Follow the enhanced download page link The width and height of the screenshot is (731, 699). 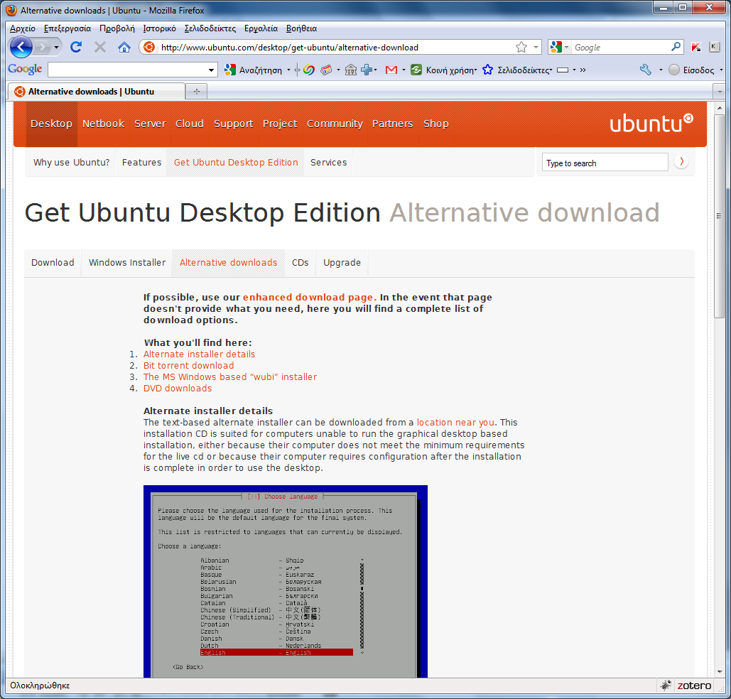pyautogui.click(x=309, y=297)
